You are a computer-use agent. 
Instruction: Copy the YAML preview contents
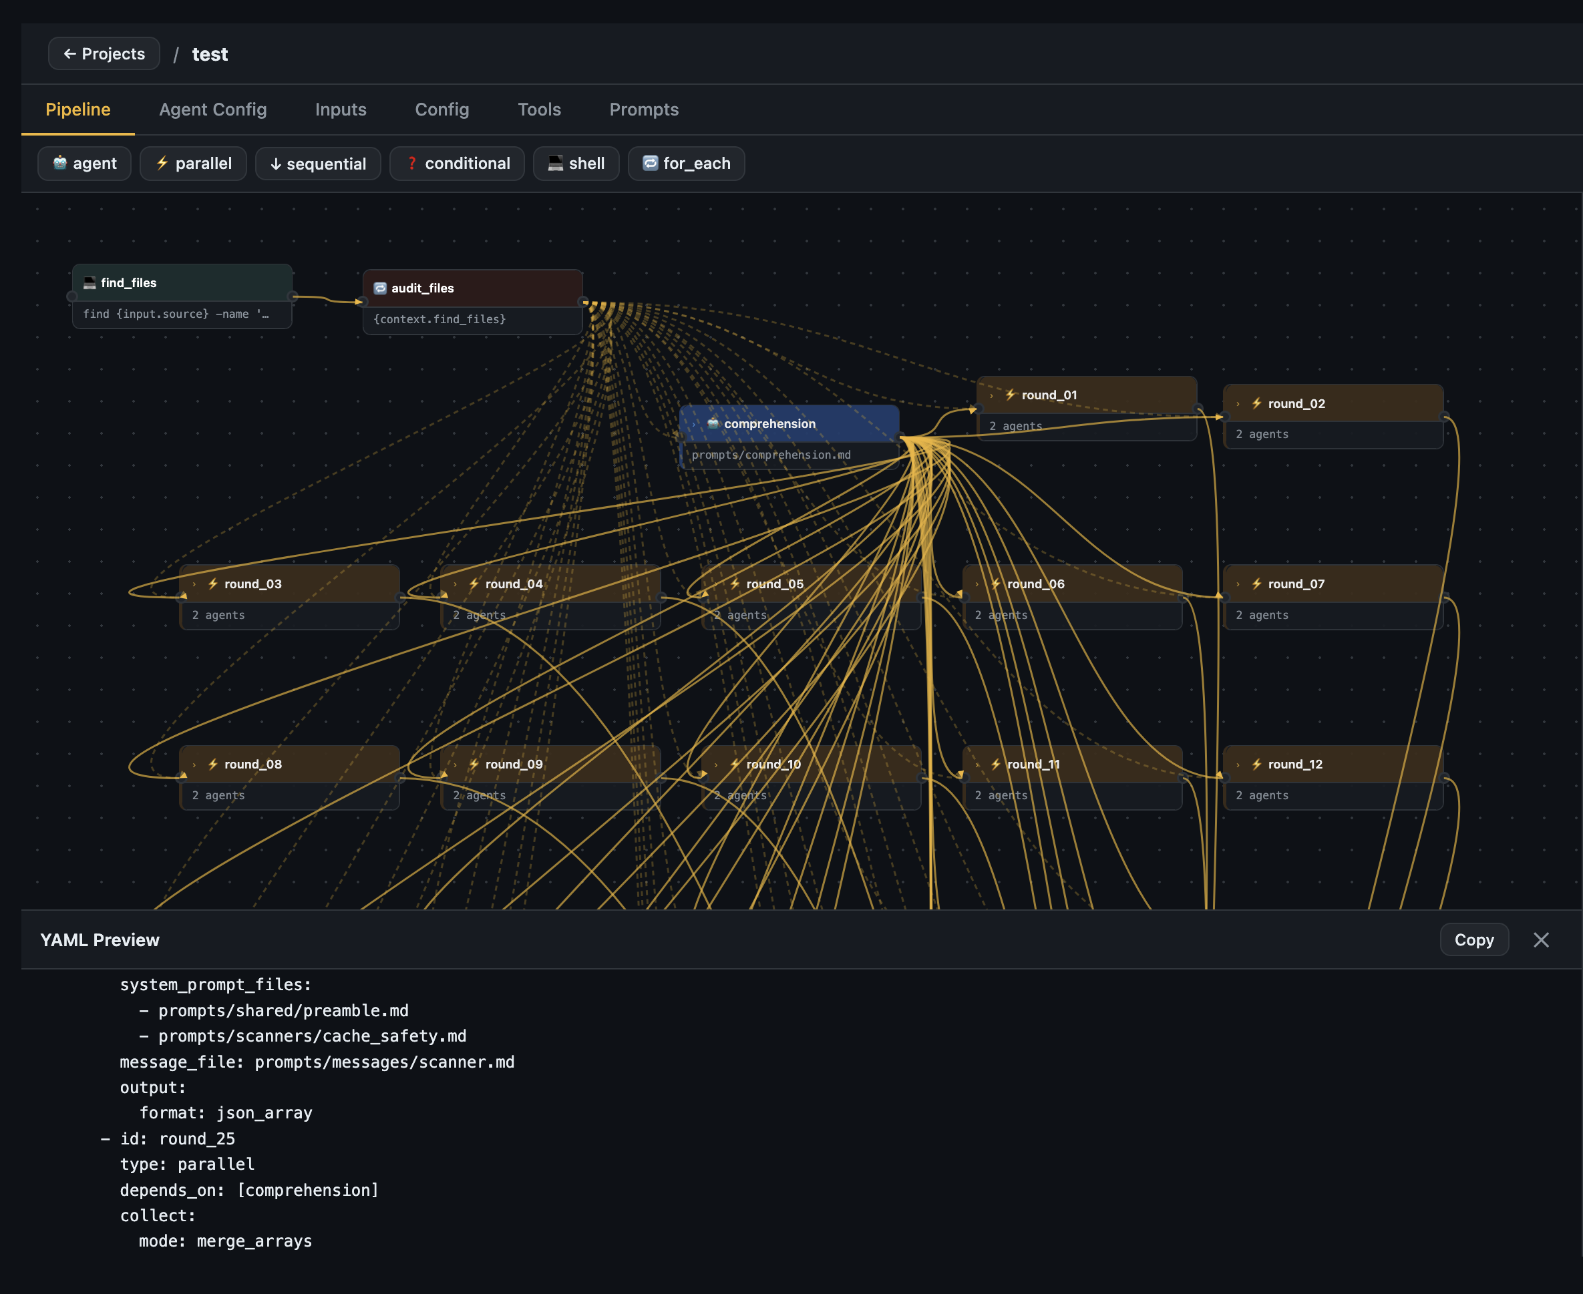tap(1473, 939)
